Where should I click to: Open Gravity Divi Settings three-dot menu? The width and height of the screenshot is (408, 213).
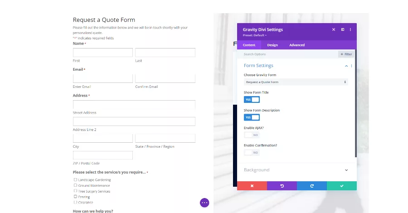tap(350, 29)
